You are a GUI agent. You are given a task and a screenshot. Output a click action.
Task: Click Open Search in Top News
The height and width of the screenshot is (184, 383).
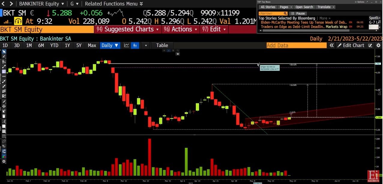pos(304,7)
